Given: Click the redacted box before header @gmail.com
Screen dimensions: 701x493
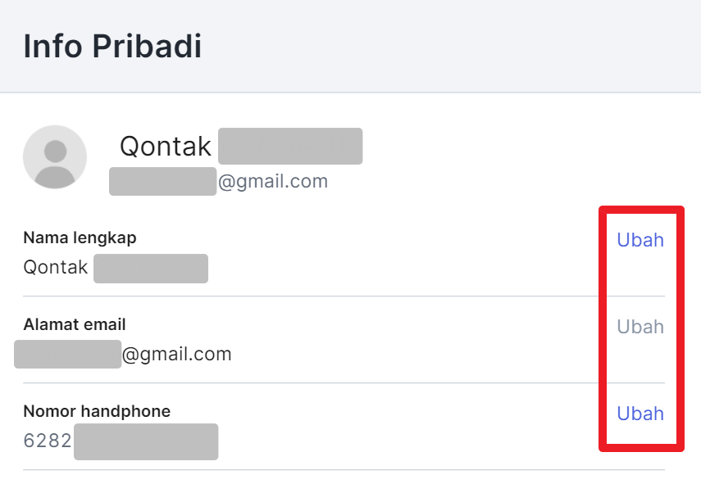Looking at the screenshot, I should [x=162, y=181].
